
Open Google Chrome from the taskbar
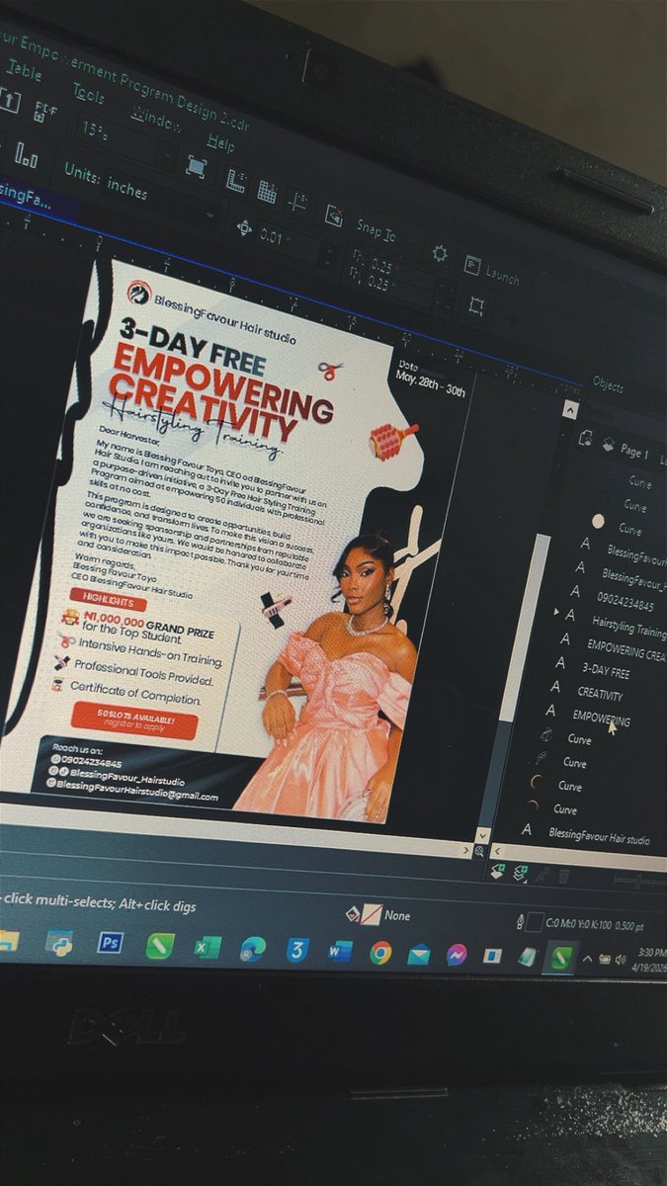380,953
